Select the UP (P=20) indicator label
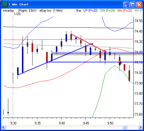The height and width of the screenshot is (131, 144). (x=90, y=11)
